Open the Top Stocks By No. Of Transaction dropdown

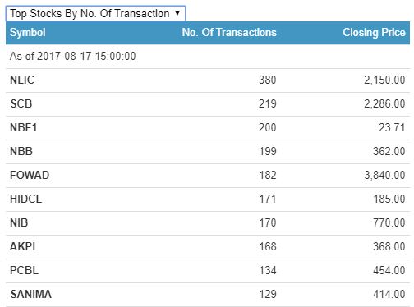tap(95, 13)
